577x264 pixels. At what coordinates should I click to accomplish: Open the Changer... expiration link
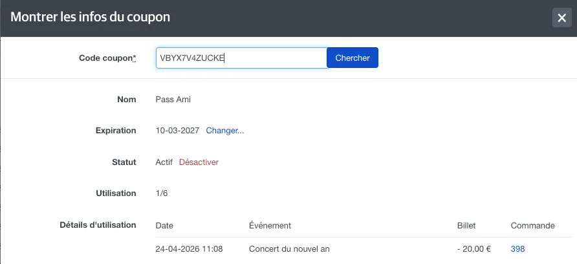coord(225,131)
